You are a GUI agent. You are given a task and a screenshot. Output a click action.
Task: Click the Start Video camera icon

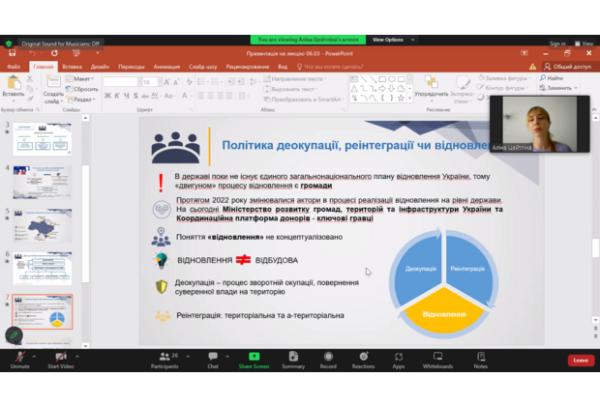(61, 357)
